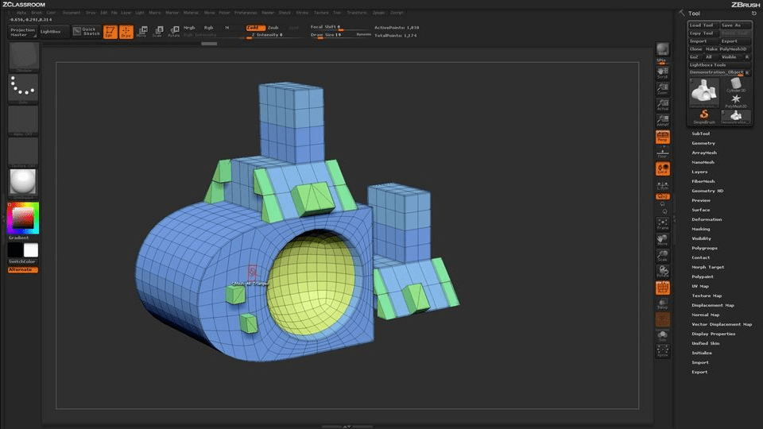The height and width of the screenshot is (429, 763).
Task: Click the Actual size icon
Action: tap(662, 106)
